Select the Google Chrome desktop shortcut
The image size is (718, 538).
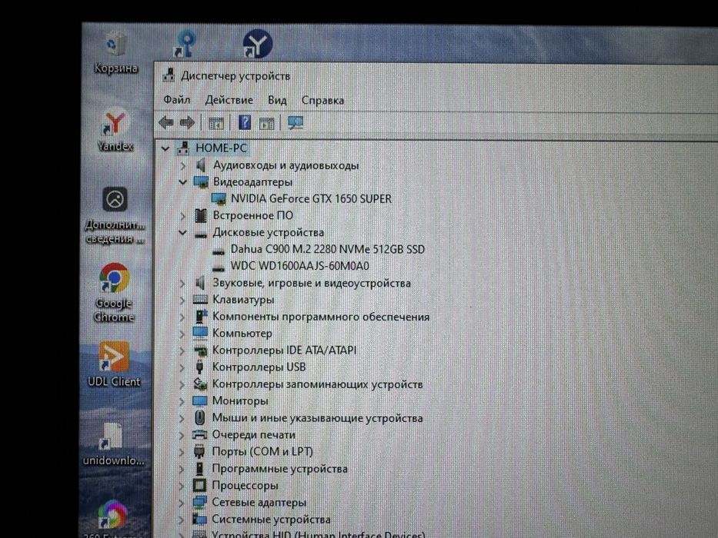[x=114, y=292]
